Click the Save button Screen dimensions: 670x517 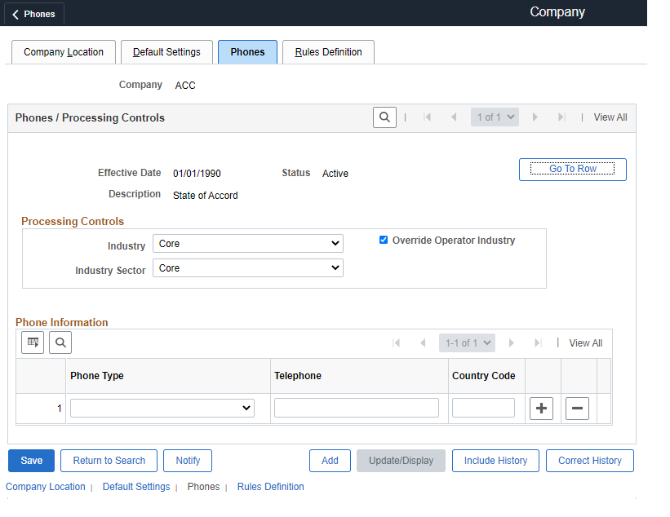tap(31, 461)
